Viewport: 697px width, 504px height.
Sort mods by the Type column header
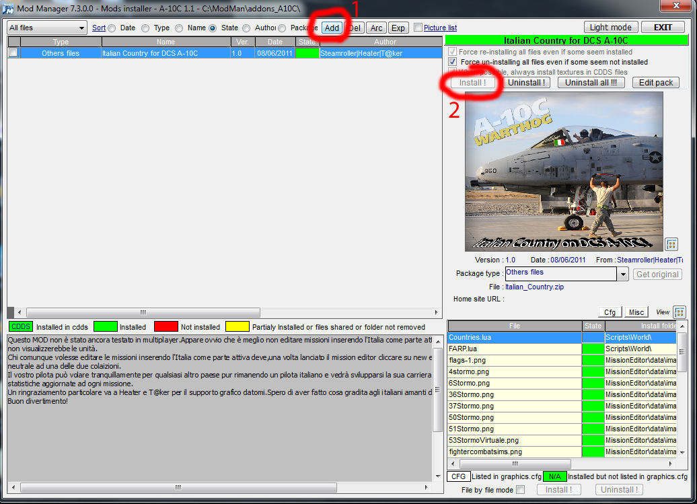[x=61, y=42]
